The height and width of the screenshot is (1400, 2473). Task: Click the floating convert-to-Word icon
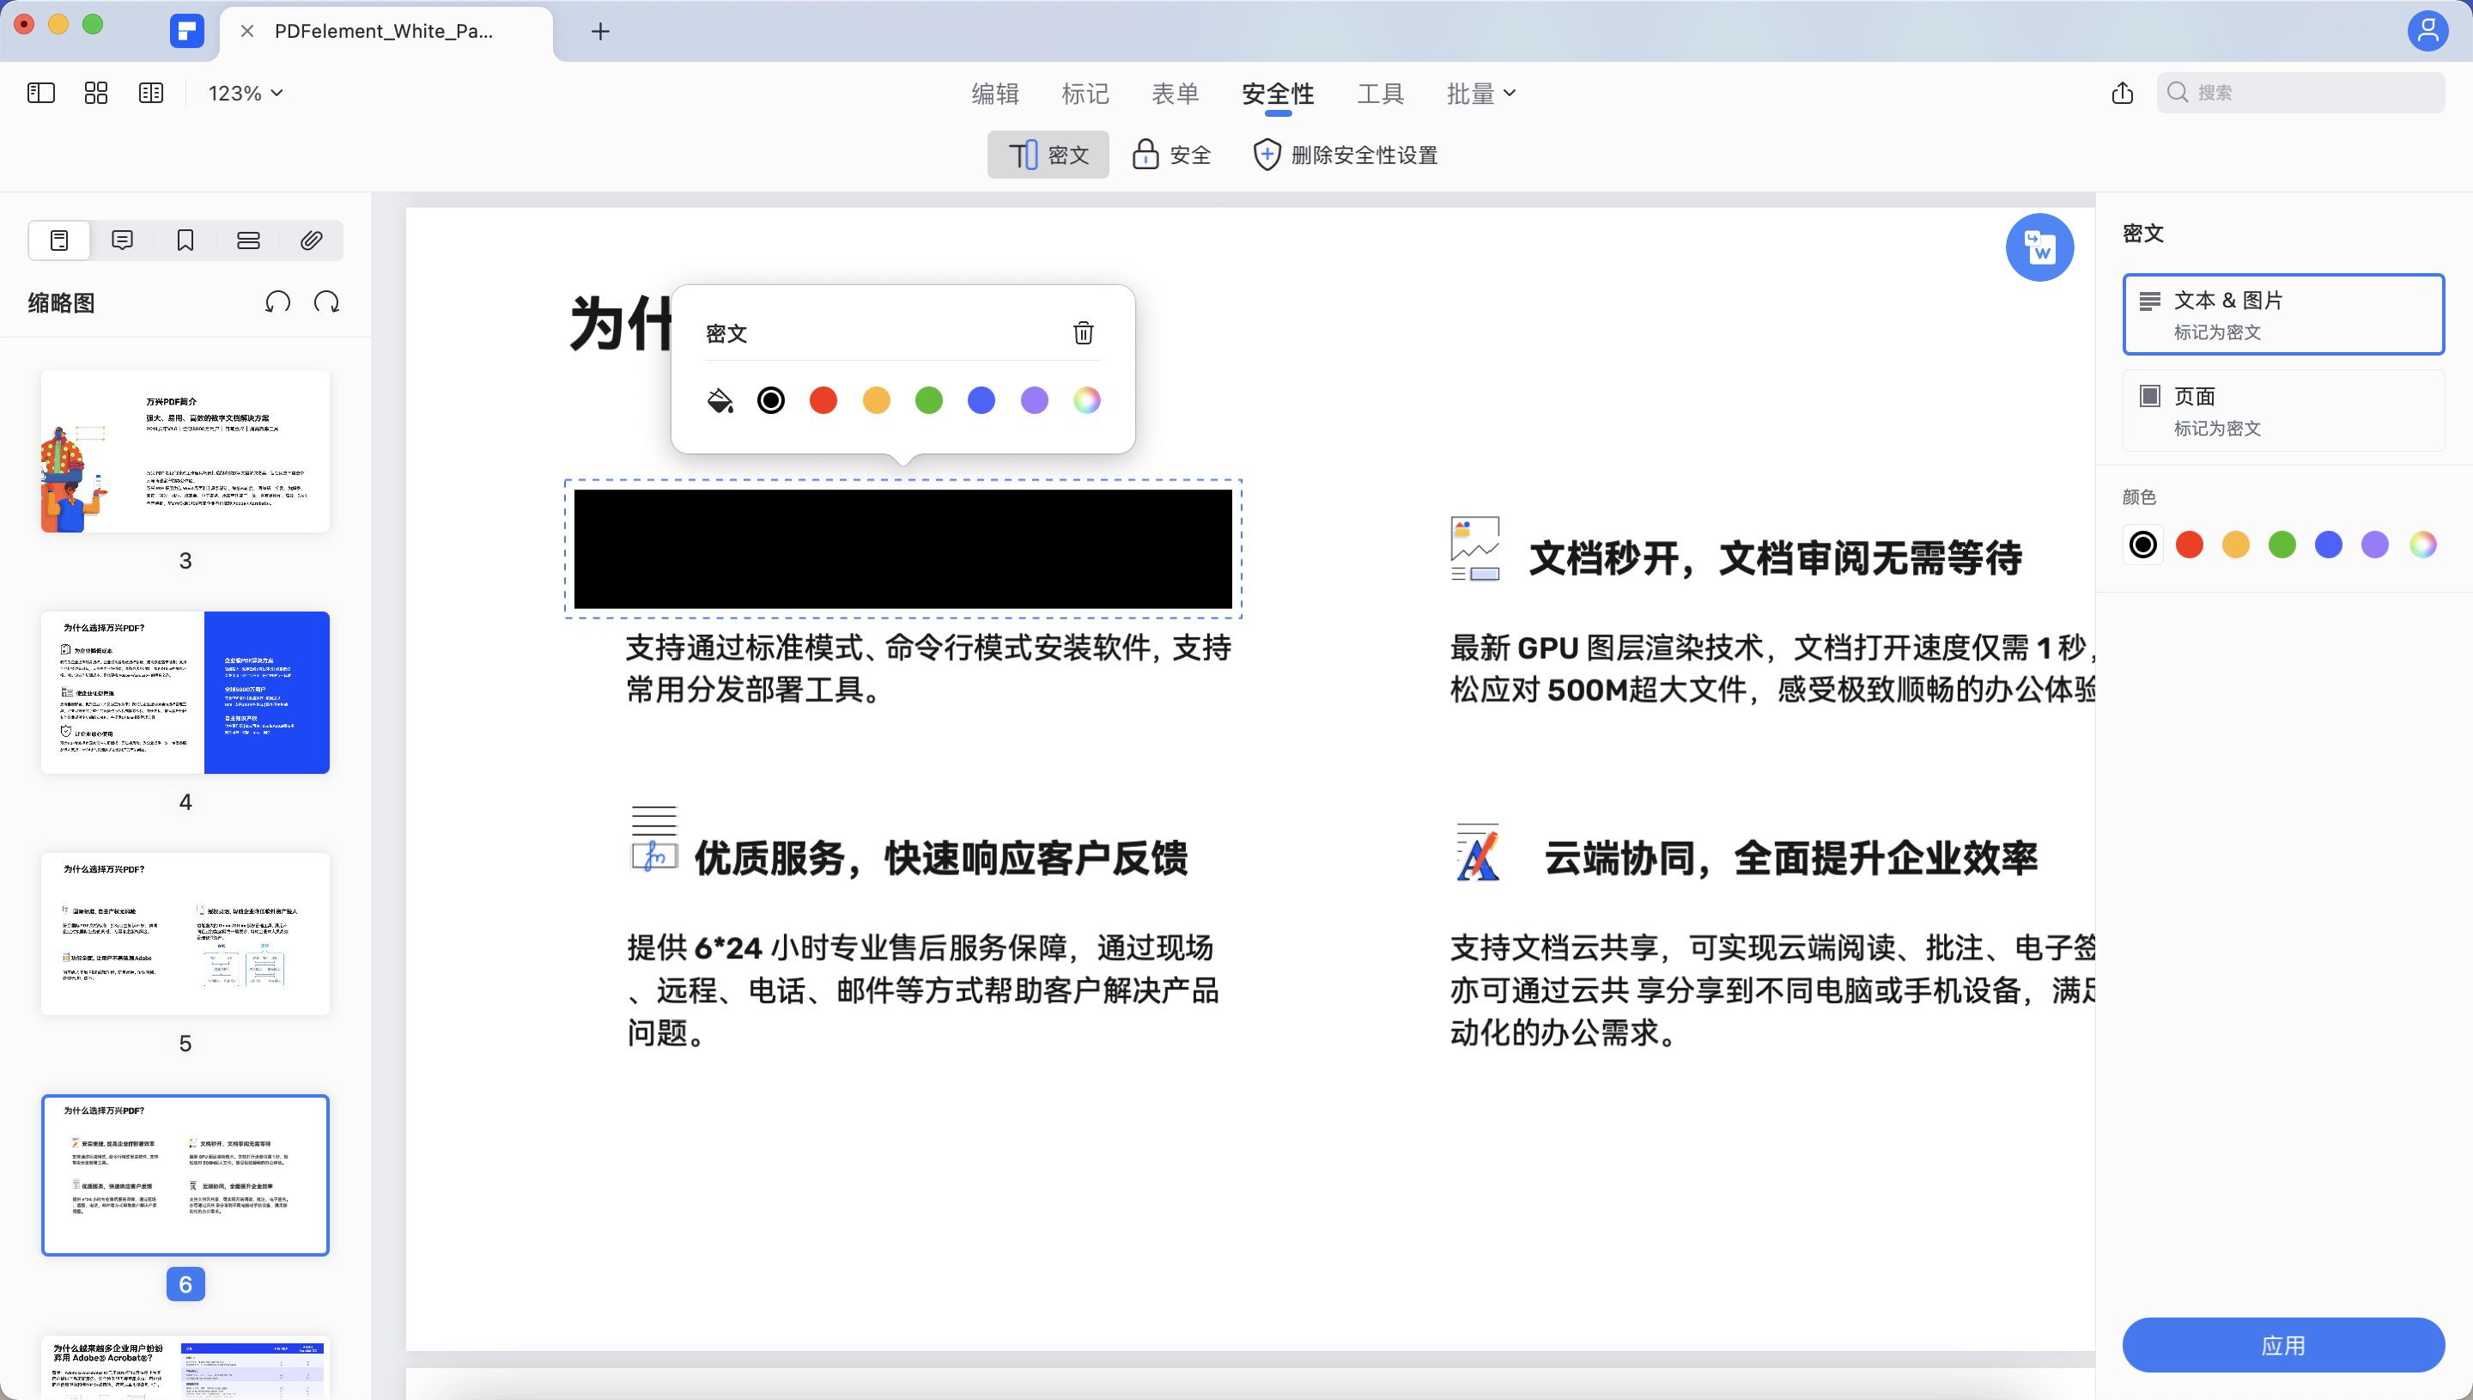(x=2039, y=247)
